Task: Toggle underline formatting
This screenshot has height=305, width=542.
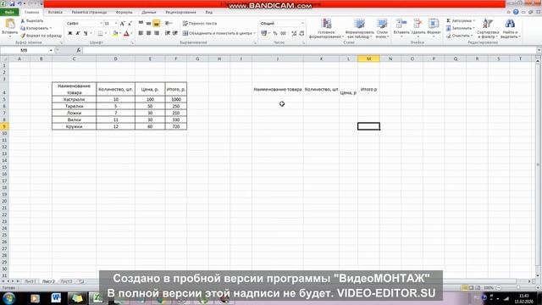Action: (x=86, y=33)
